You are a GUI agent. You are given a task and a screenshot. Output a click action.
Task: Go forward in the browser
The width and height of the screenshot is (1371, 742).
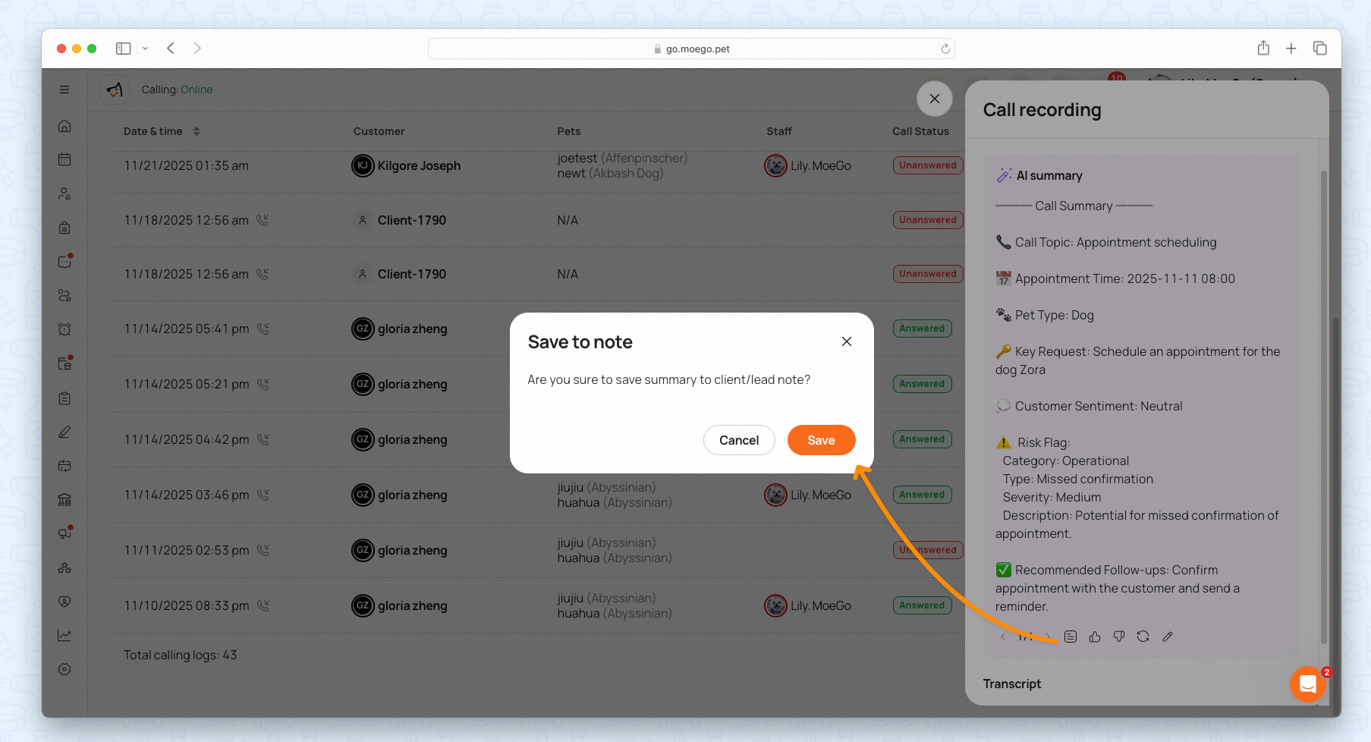[197, 49]
